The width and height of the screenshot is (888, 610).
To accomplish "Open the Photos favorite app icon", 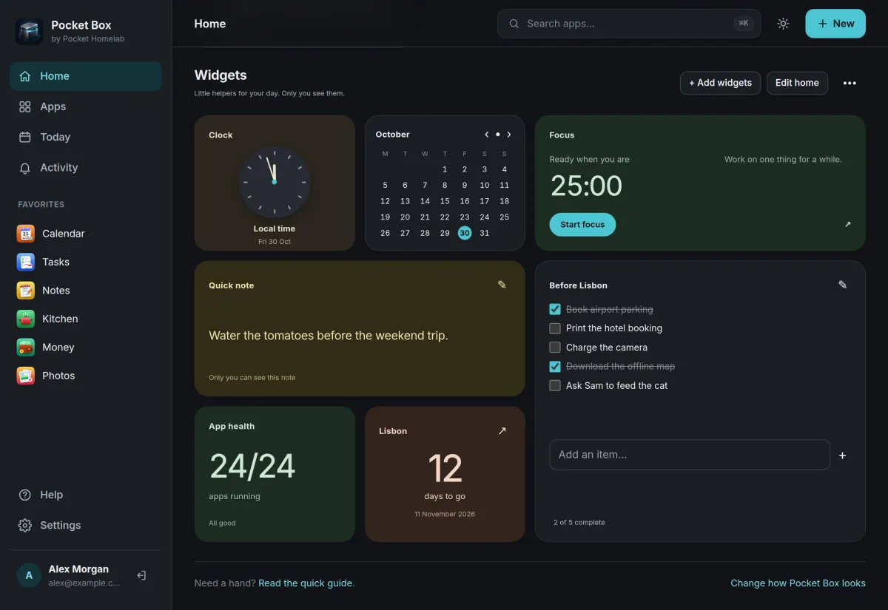I will point(26,376).
